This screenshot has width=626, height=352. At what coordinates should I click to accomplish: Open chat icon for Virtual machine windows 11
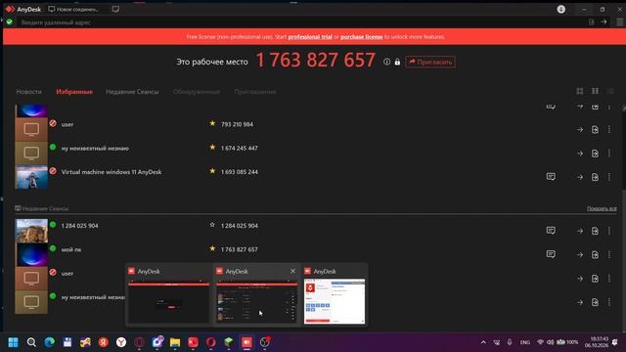pyautogui.click(x=551, y=177)
